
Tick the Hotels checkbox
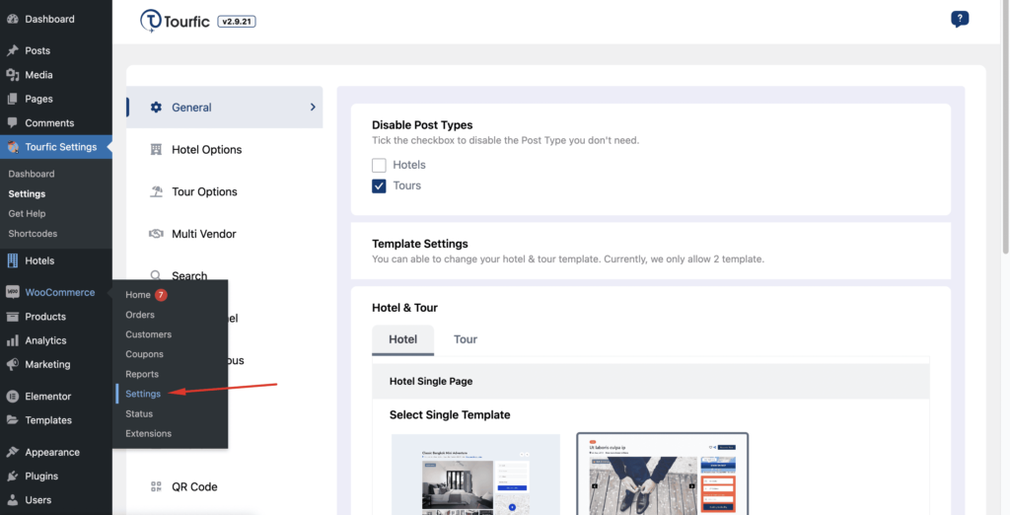379,165
